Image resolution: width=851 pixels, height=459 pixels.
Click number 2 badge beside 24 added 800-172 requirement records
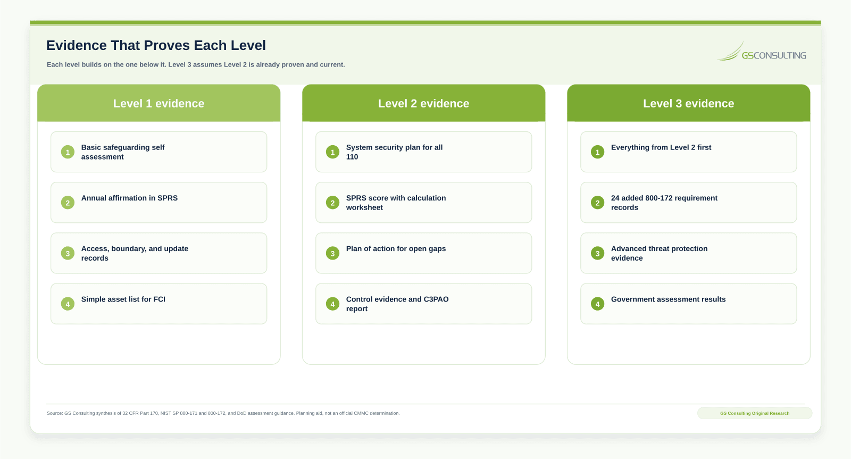[597, 203]
